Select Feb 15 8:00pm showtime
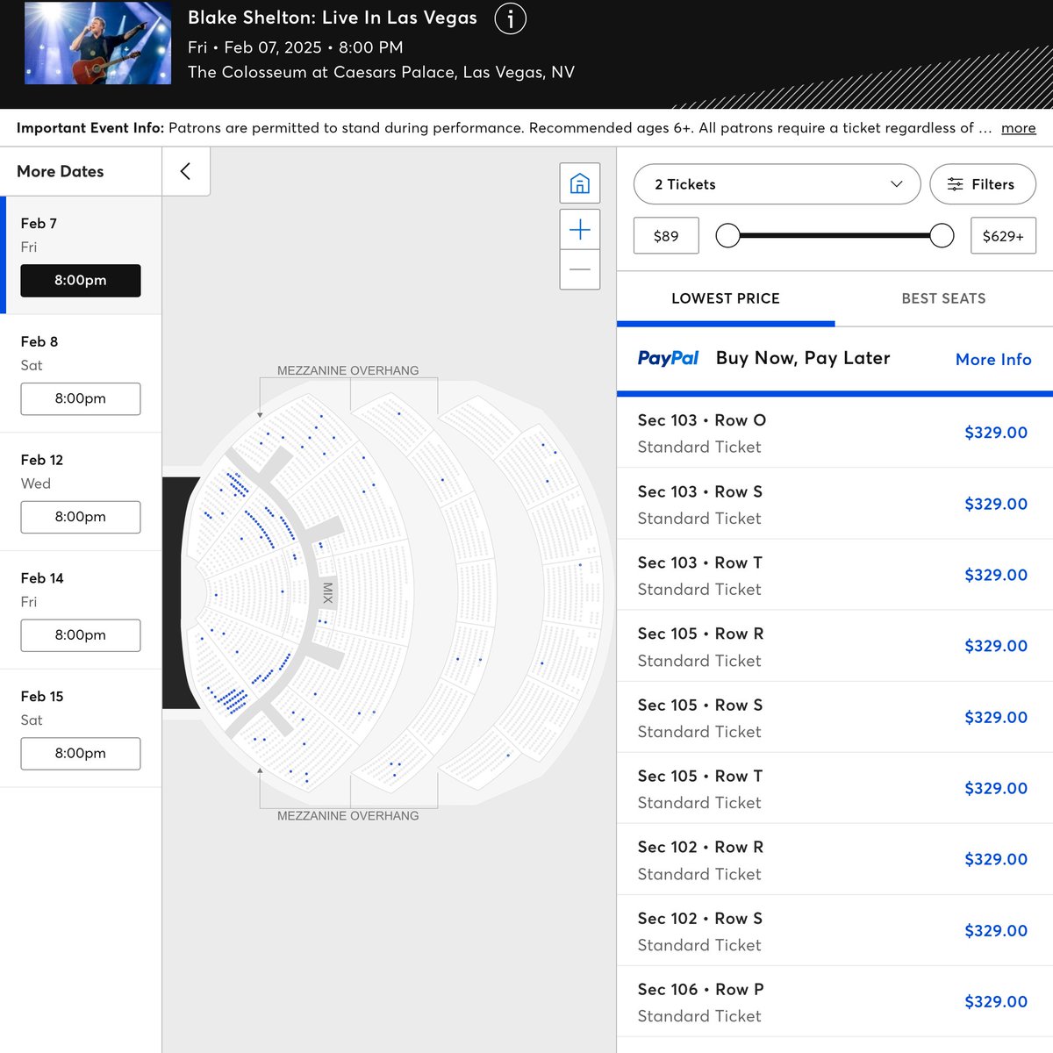 point(81,753)
